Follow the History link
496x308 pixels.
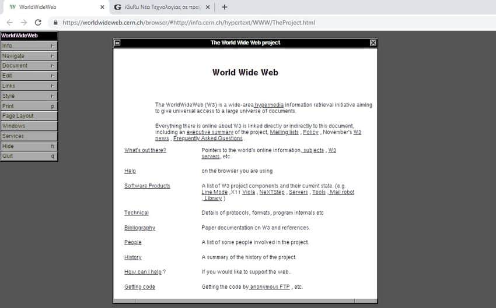coord(133,257)
